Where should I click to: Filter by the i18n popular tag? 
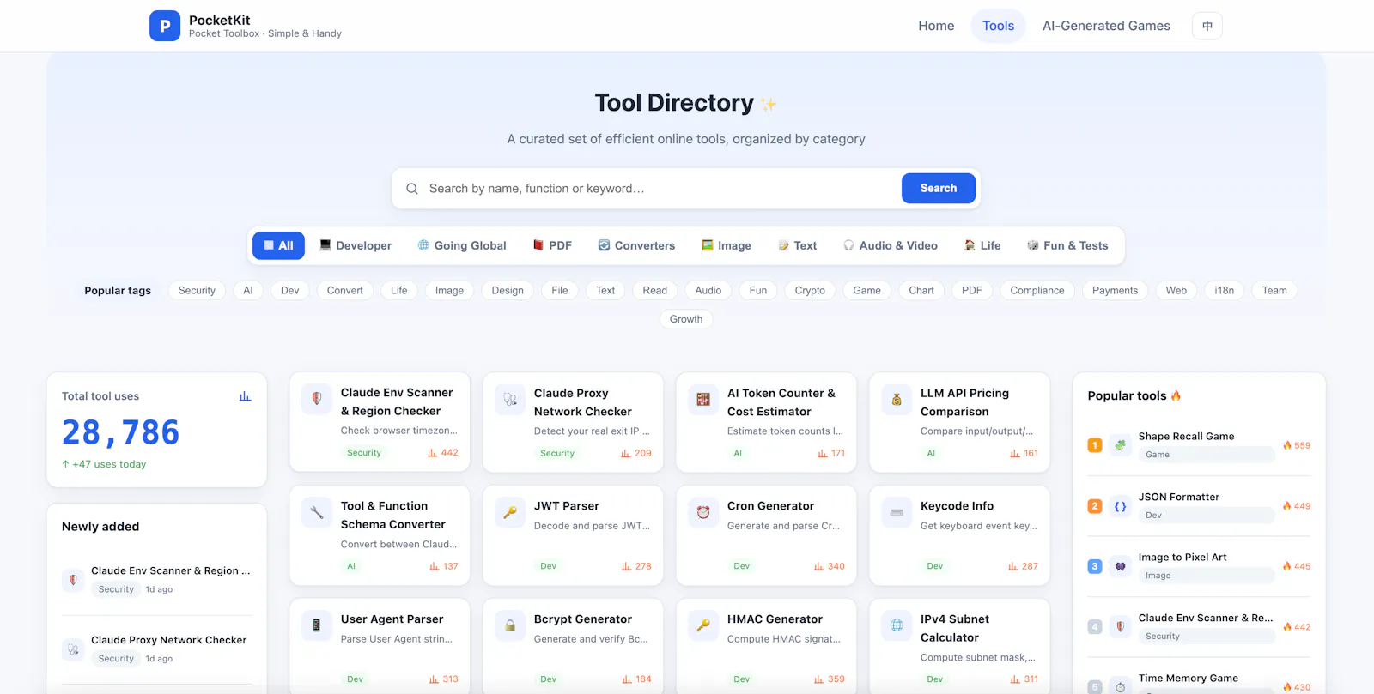1225,290
